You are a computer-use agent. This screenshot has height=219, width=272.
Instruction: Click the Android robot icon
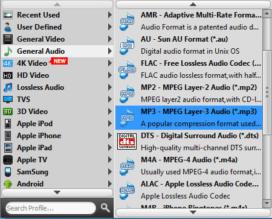pyautogui.click(x=8, y=184)
